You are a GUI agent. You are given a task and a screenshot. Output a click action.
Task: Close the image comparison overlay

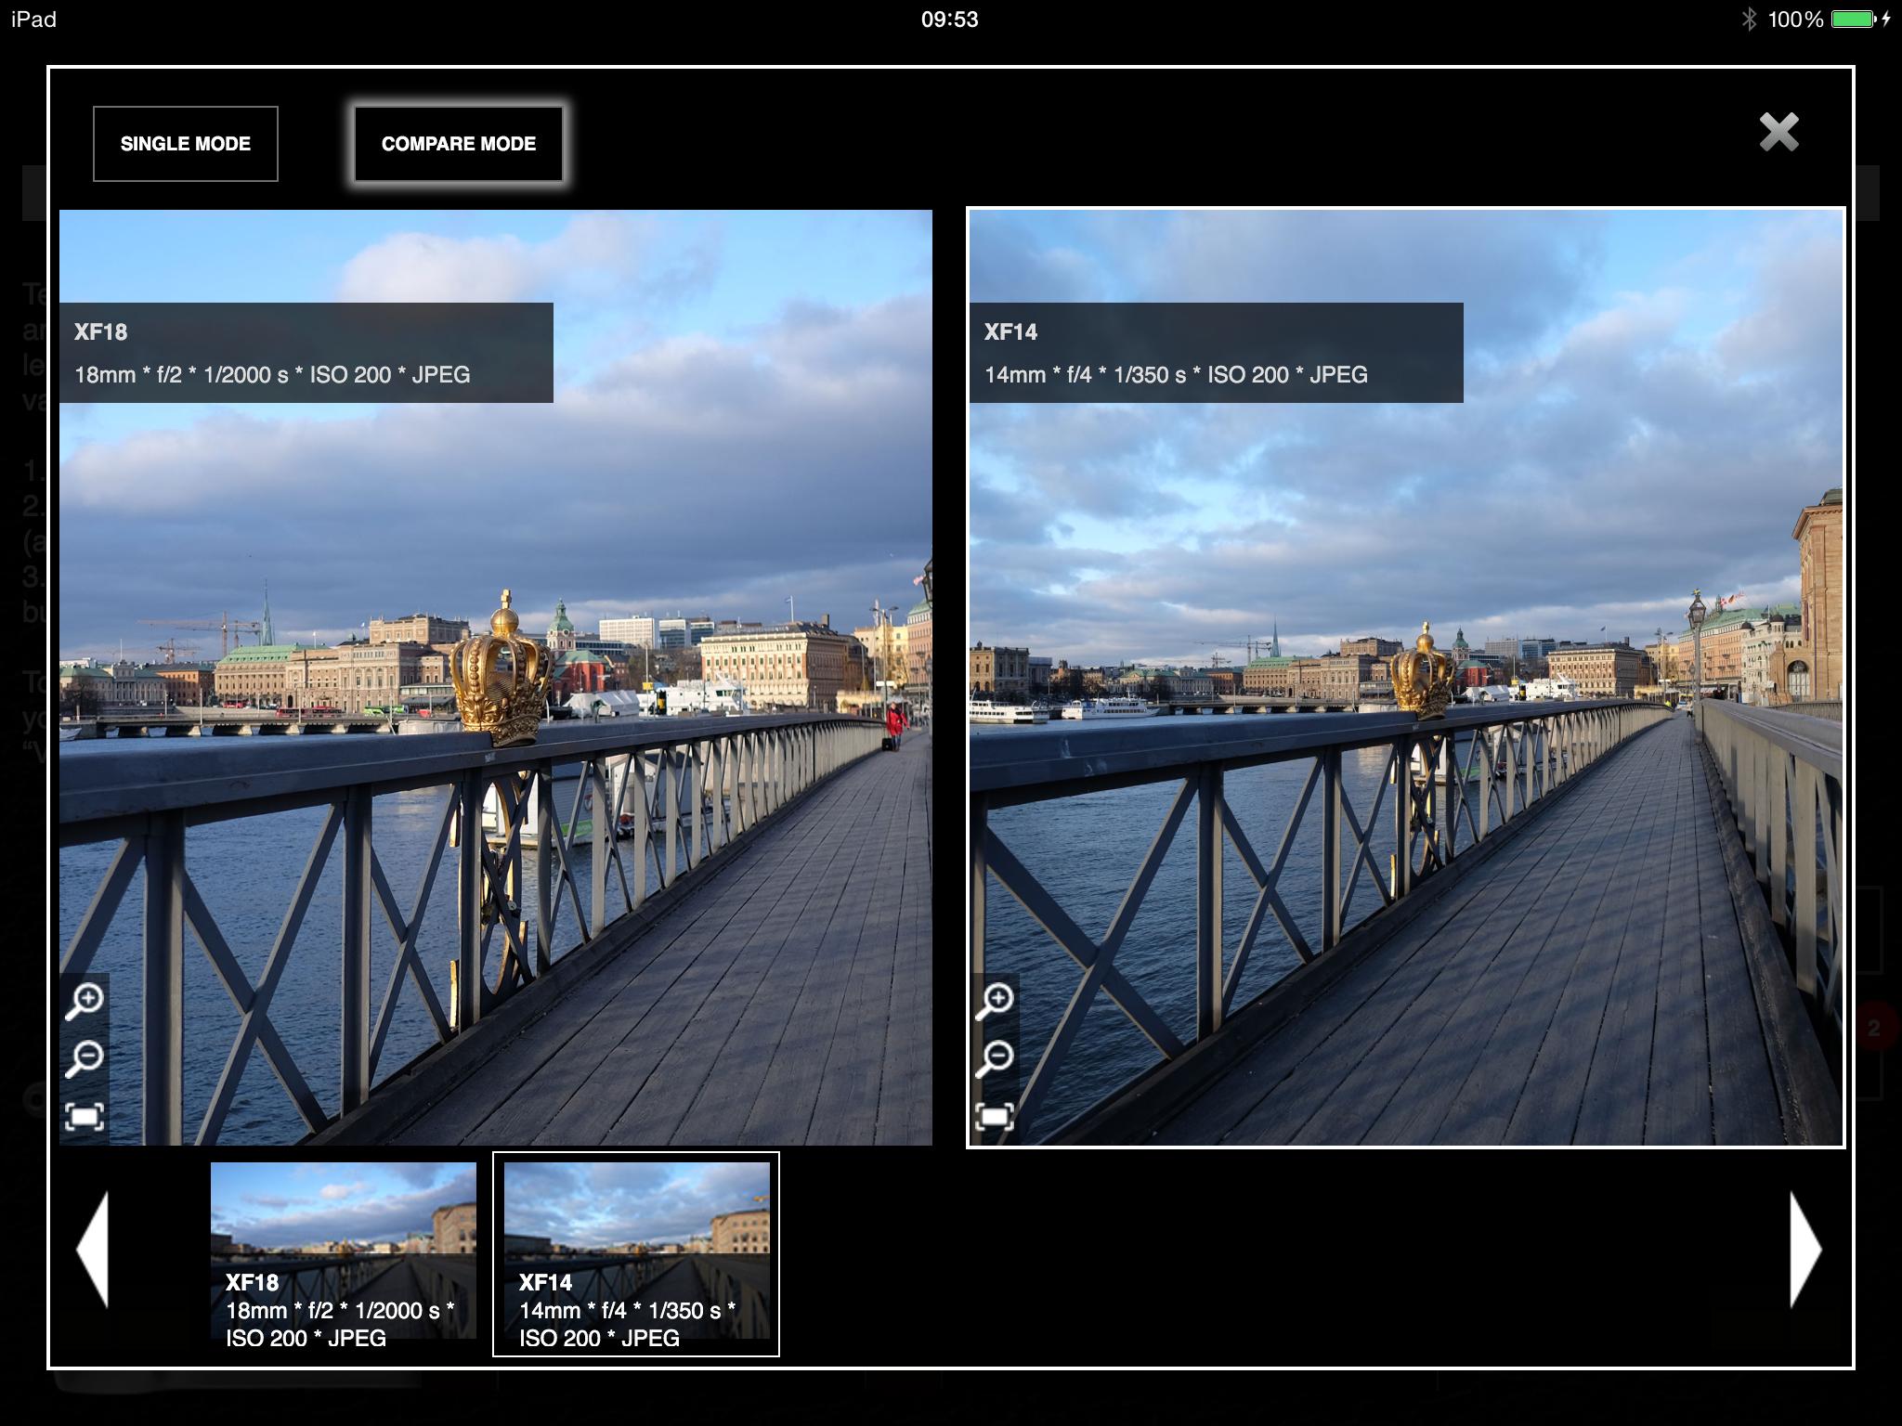(x=1778, y=132)
